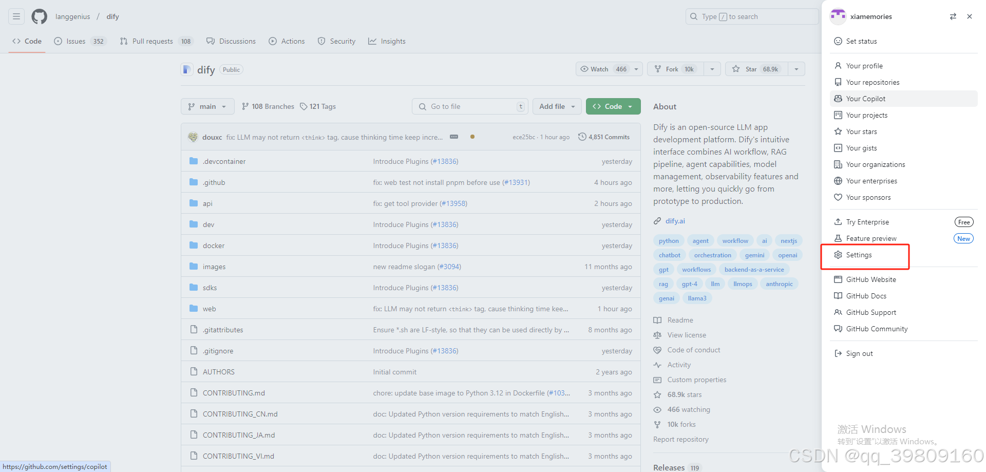Open Your gists

904,148
